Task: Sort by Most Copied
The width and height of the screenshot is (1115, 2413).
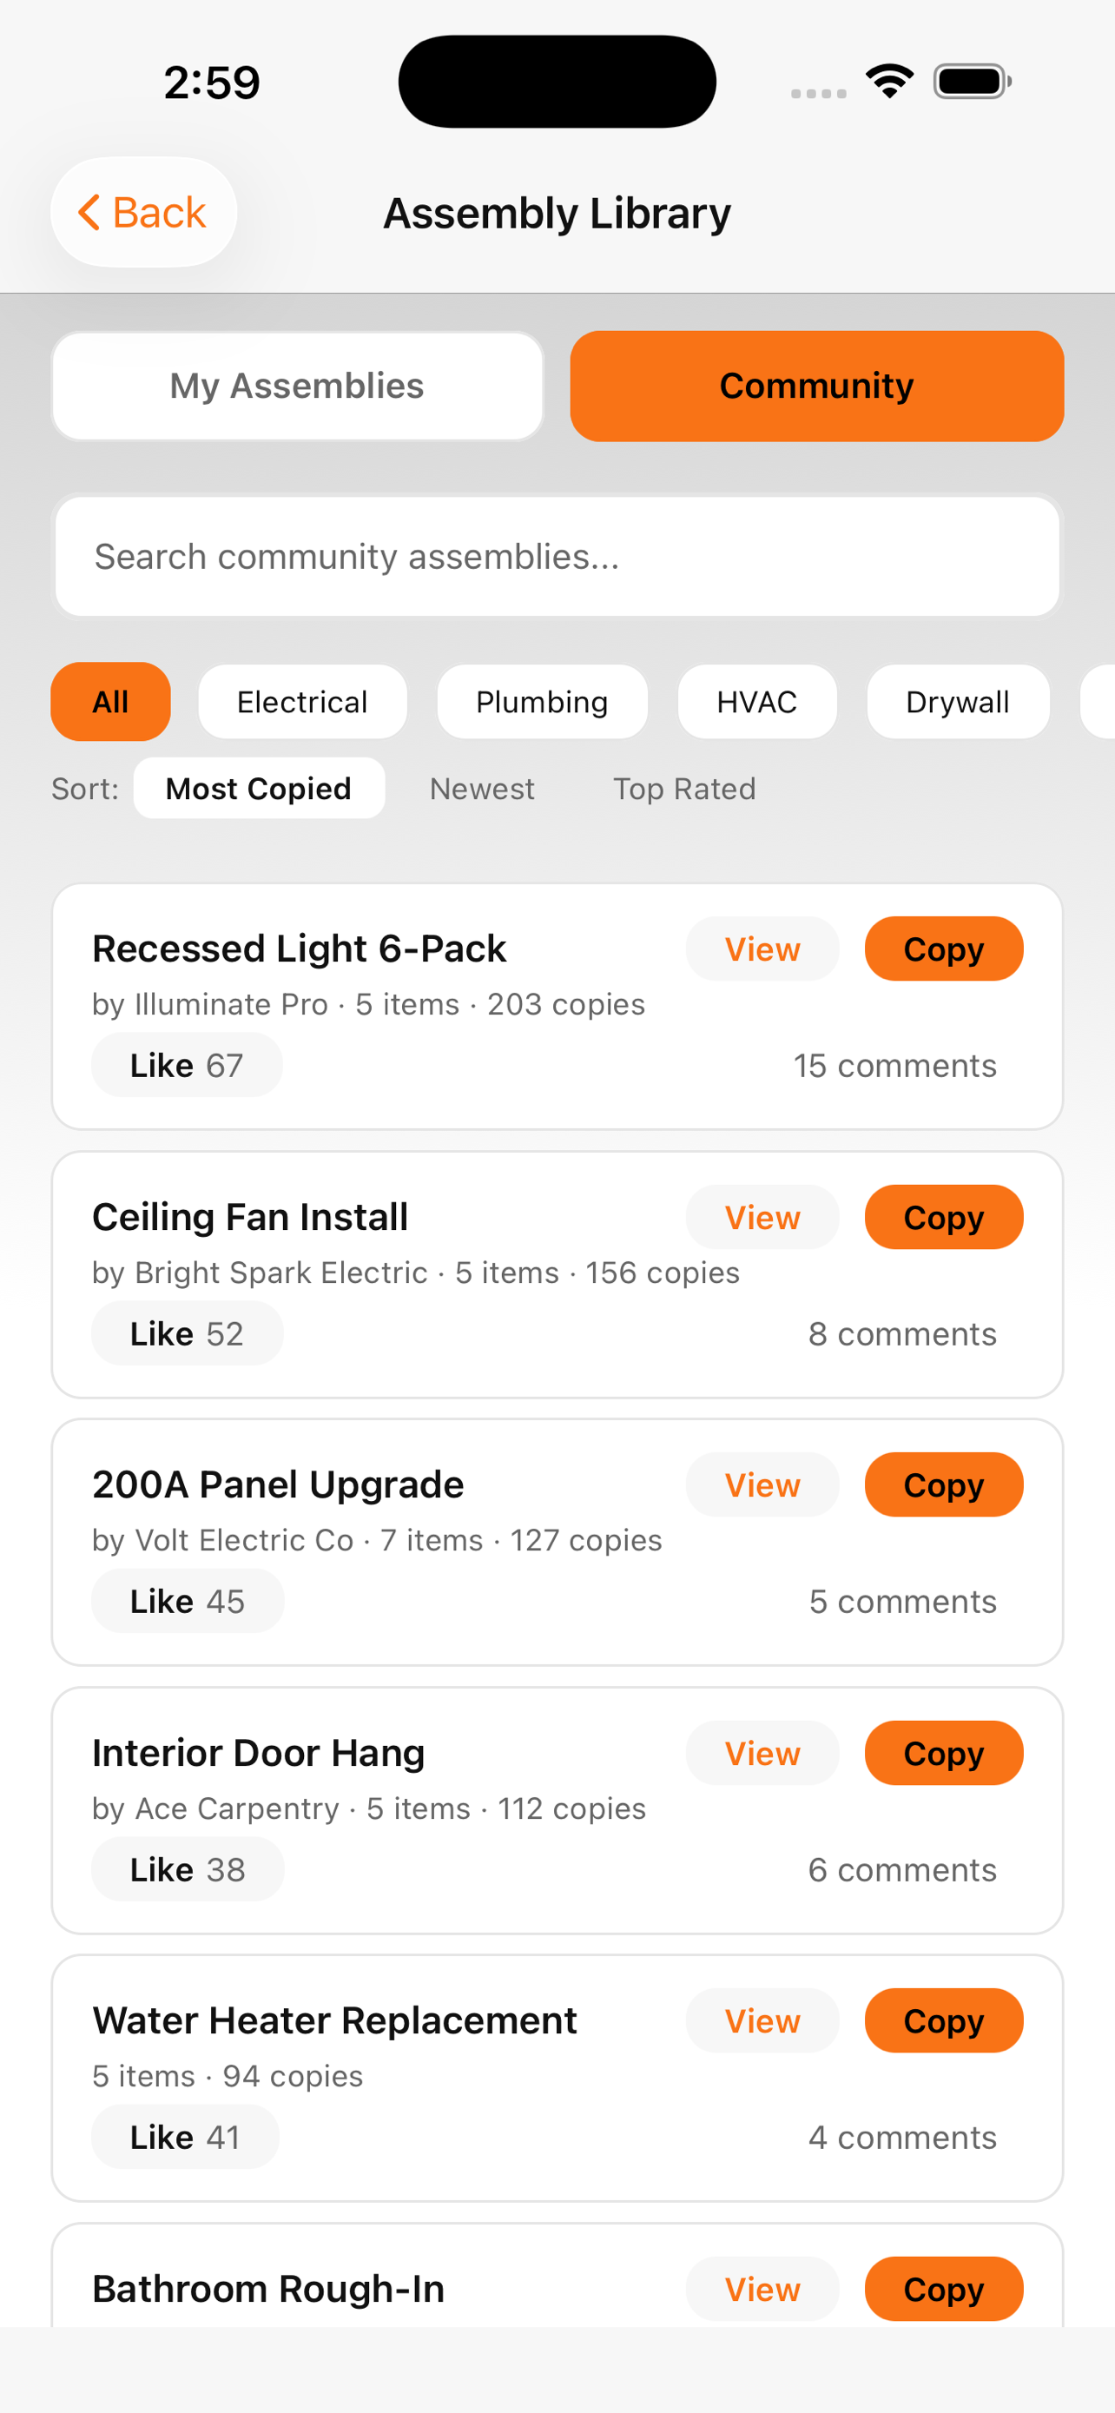Action: (259, 789)
